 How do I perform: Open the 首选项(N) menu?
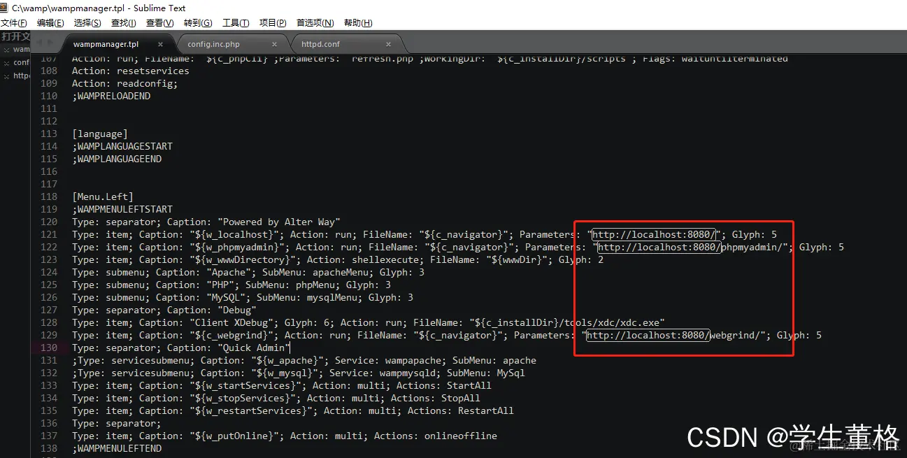coord(315,23)
